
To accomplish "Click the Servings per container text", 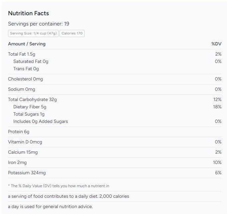I will click(x=38, y=24).
